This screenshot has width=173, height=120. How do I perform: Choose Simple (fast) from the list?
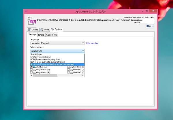tap(57, 54)
